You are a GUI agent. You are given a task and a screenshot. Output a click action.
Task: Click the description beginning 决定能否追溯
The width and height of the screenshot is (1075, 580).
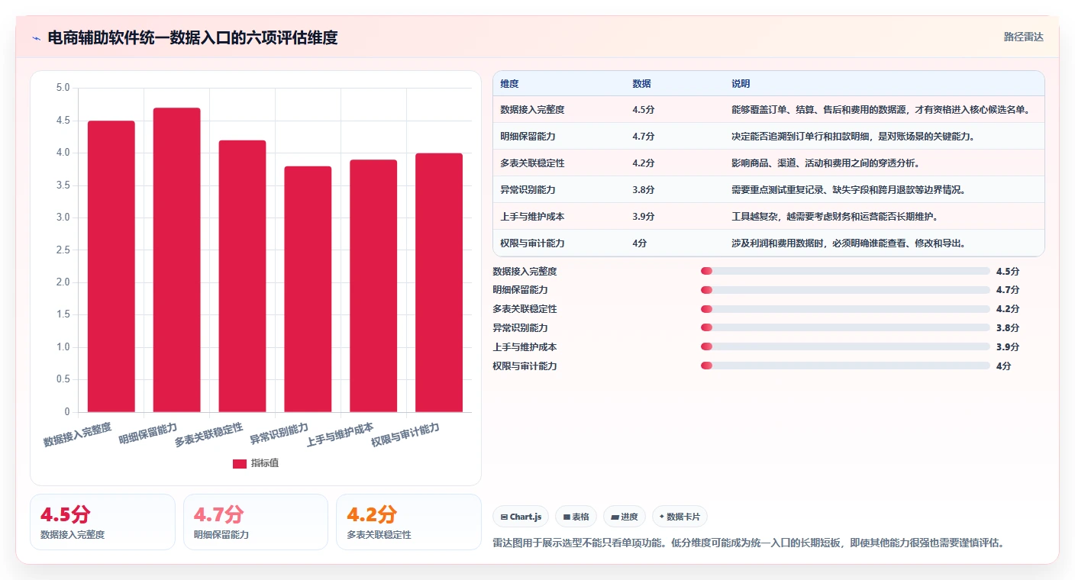click(854, 137)
